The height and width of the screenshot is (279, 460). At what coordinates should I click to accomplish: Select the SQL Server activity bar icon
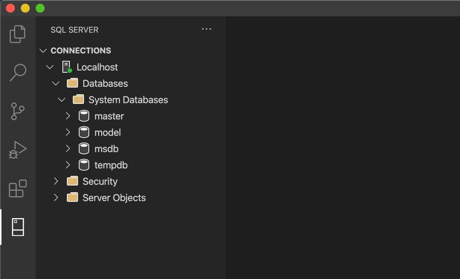[18, 227]
